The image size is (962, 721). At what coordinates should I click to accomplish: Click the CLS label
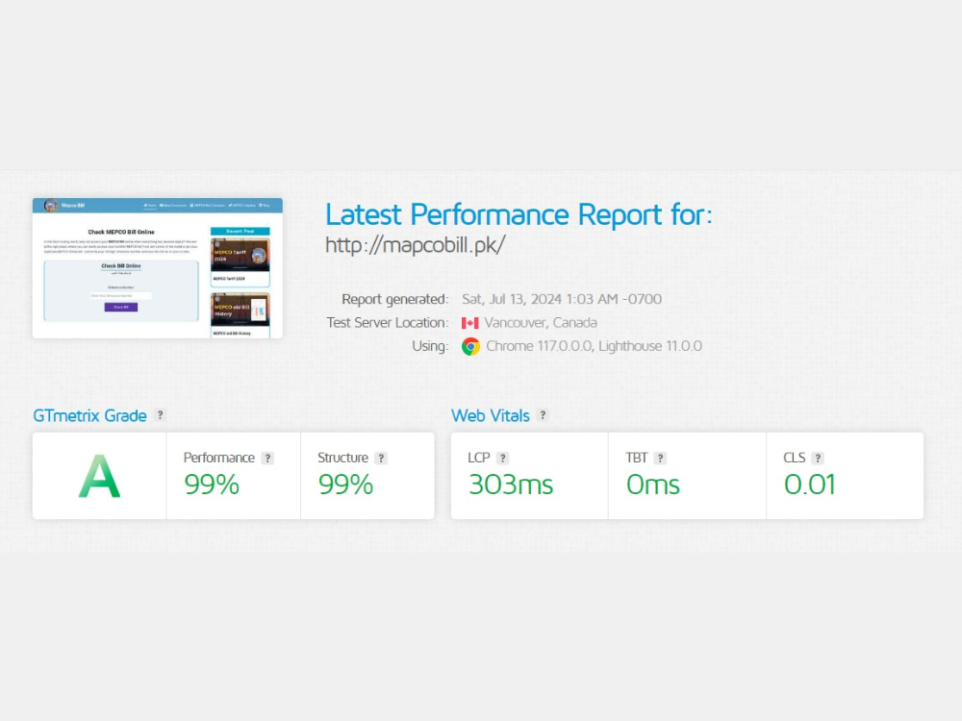click(794, 458)
